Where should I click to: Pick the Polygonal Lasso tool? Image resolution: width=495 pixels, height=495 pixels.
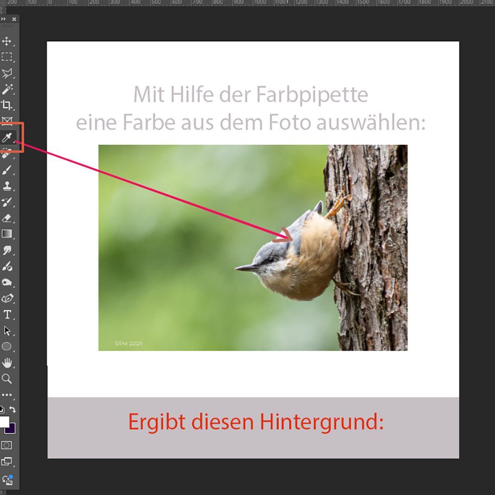pos(7,73)
